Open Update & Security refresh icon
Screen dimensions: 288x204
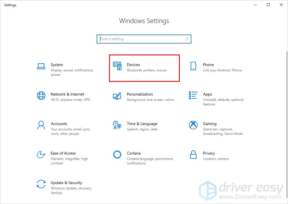click(x=41, y=184)
